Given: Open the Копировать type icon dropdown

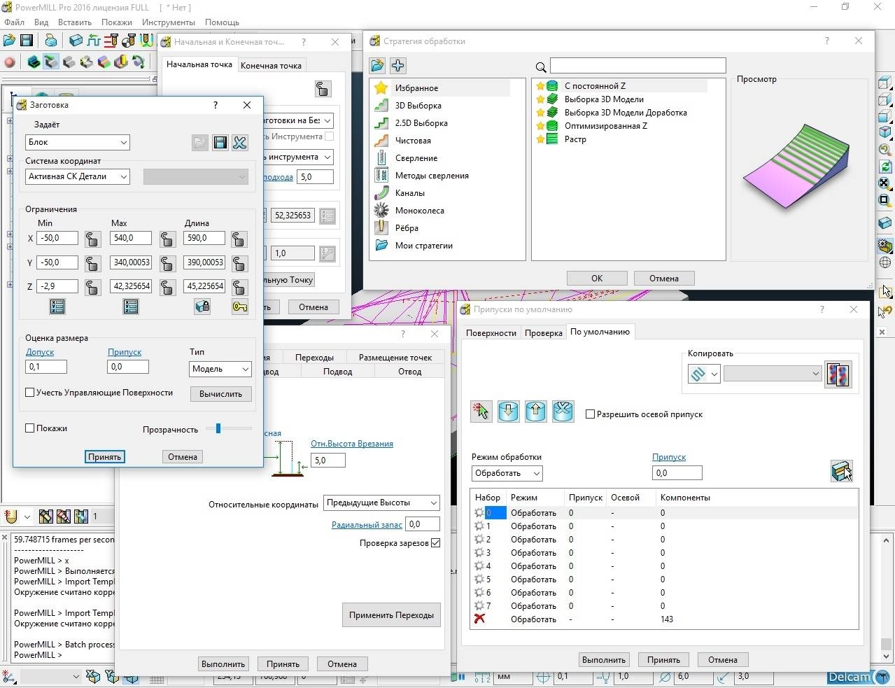Looking at the screenshot, I should point(703,374).
